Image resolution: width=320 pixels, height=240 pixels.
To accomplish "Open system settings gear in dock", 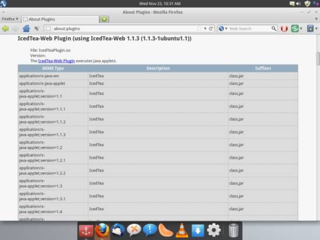I will pyautogui.click(x=214, y=231).
